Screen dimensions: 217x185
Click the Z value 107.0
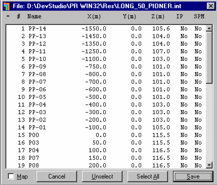coord(161,51)
